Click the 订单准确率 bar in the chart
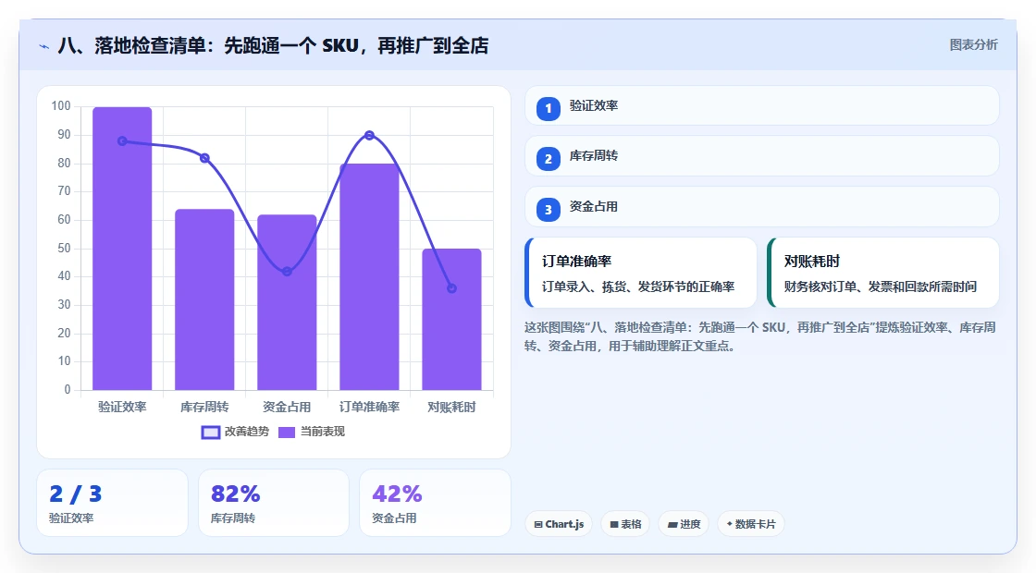The height and width of the screenshot is (573, 1036). tap(369, 276)
